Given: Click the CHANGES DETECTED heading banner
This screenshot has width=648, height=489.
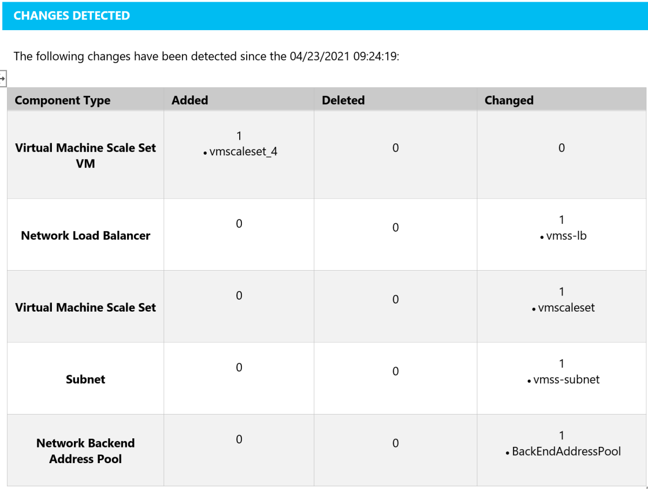Looking at the screenshot, I should (72, 16).
